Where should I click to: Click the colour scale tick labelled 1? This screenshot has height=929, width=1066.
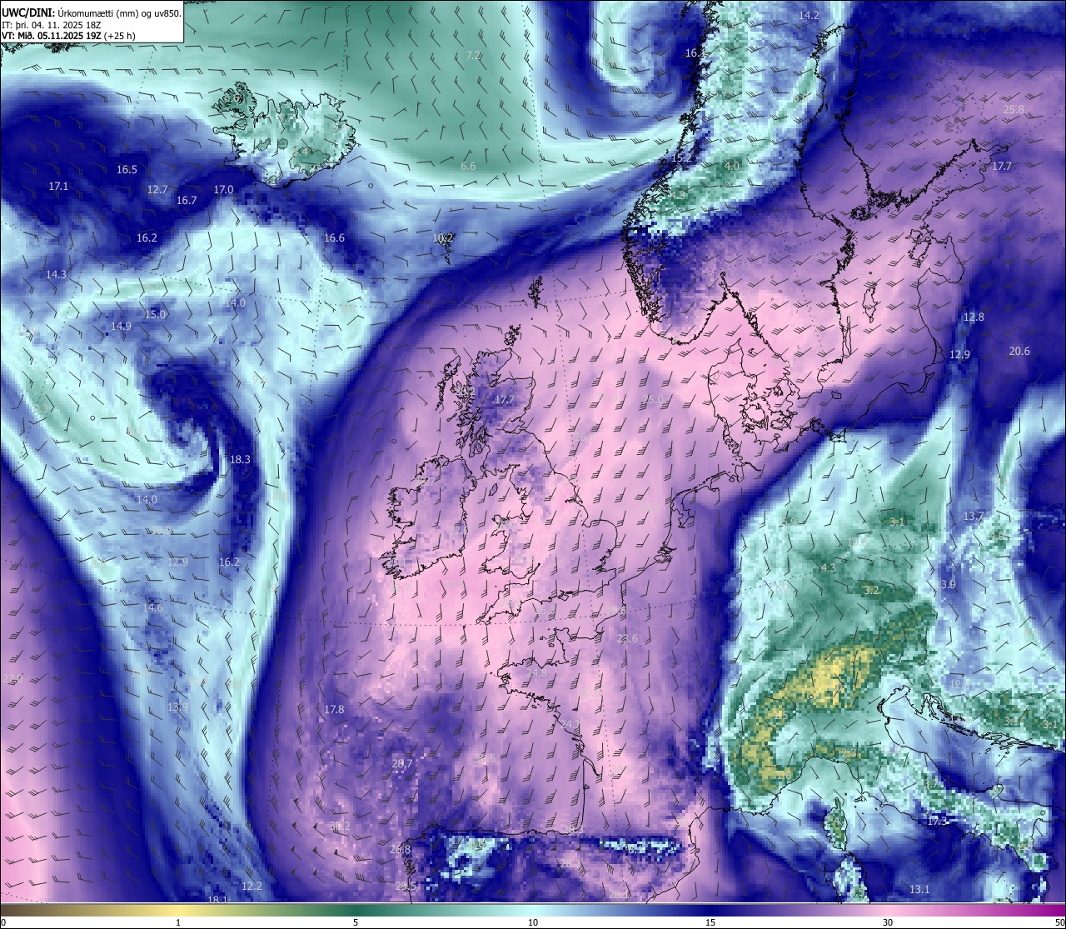coord(178,922)
